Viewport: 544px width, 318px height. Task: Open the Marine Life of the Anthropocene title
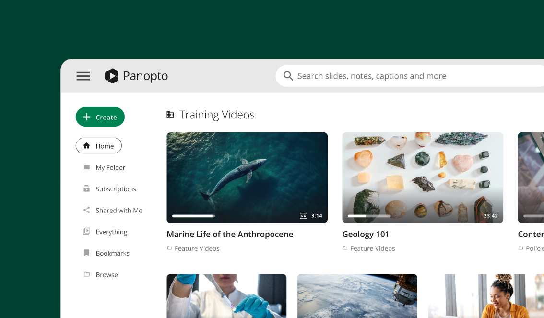click(230, 234)
